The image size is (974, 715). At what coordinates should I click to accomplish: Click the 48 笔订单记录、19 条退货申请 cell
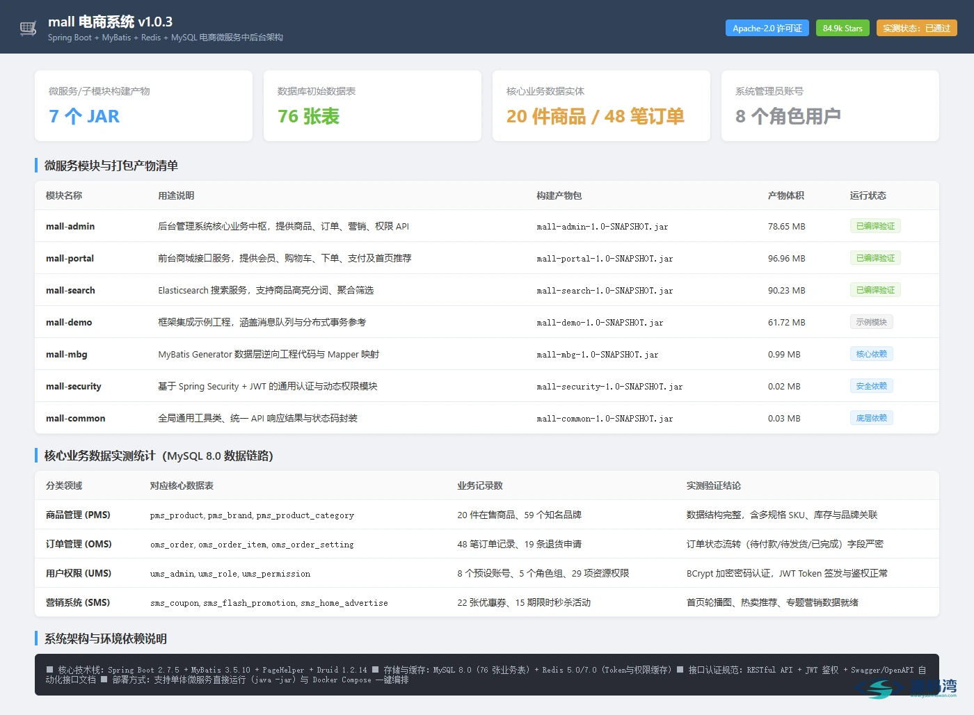pos(519,544)
